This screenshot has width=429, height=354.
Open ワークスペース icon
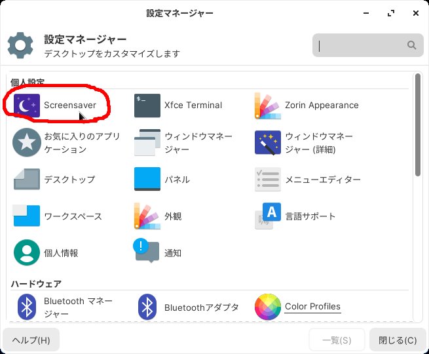26,216
